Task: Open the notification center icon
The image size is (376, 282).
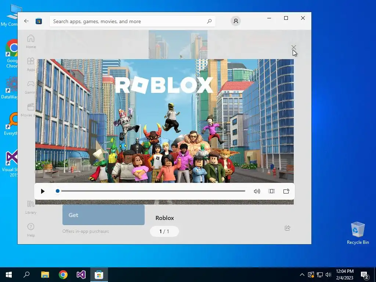Action: tap(364, 275)
